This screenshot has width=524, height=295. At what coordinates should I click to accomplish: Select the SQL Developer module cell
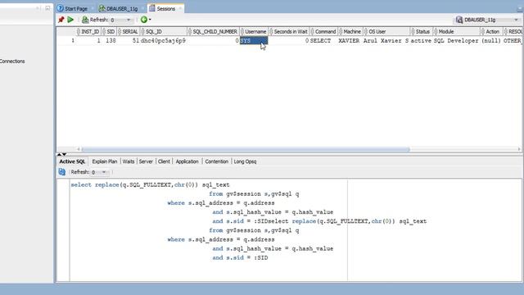point(456,40)
